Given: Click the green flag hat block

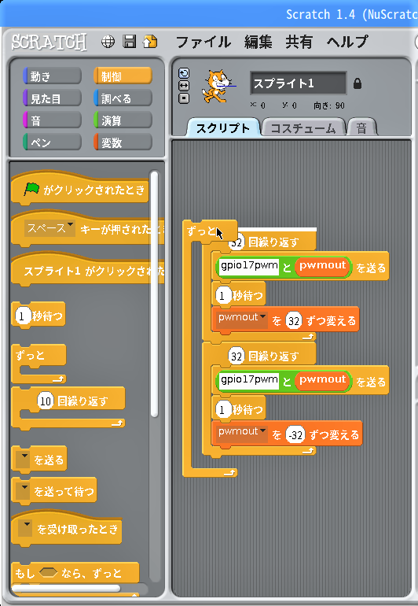Looking at the screenshot, I should tap(80, 188).
